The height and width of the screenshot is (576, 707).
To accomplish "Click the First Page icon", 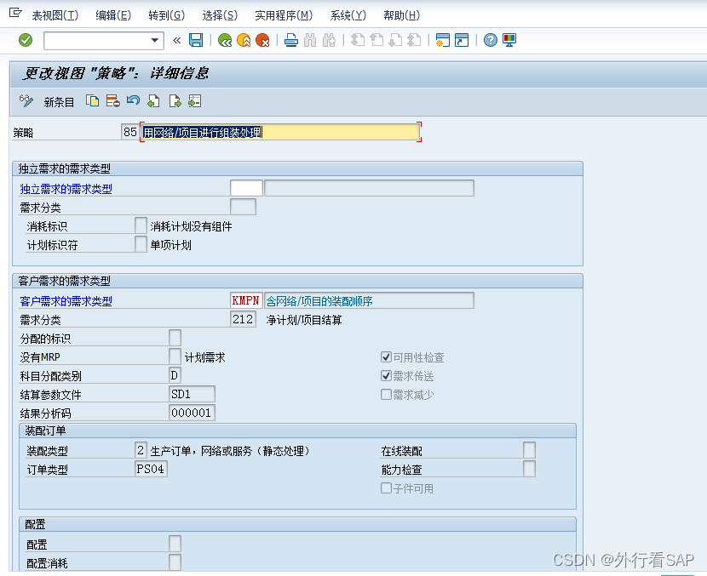I will pyautogui.click(x=358, y=40).
